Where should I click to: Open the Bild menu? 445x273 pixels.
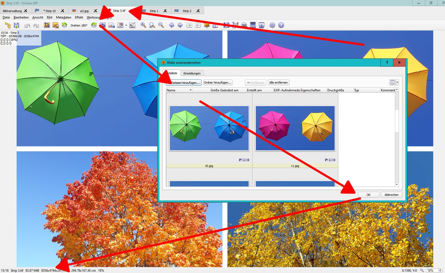(50, 17)
